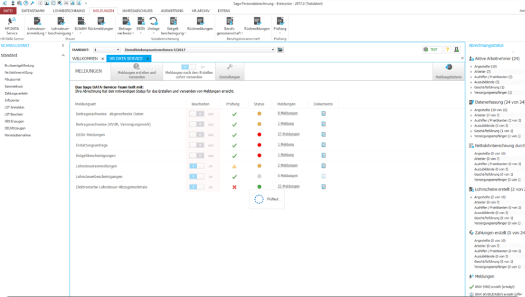The image size is (525, 297).
Task: Collapse the Standard section in Schnellstart
Action: (63, 55)
